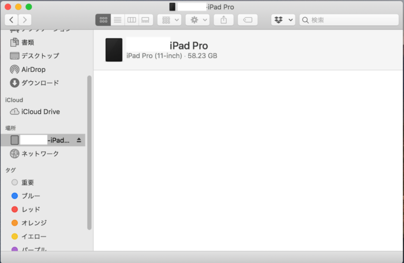This screenshot has width=404, height=263.
Task: Open the group-by arrangement dropdown
Action: (x=169, y=20)
